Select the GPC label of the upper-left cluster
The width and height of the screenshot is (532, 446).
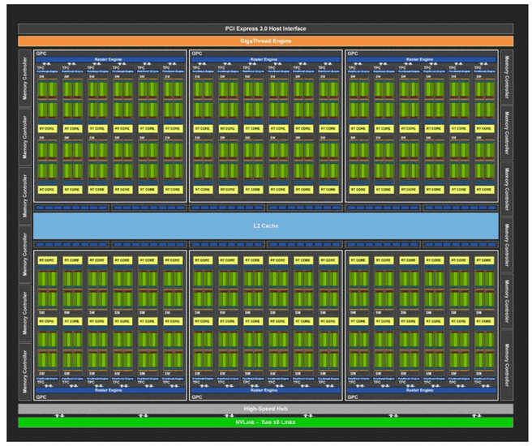pyautogui.click(x=41, y=54)
